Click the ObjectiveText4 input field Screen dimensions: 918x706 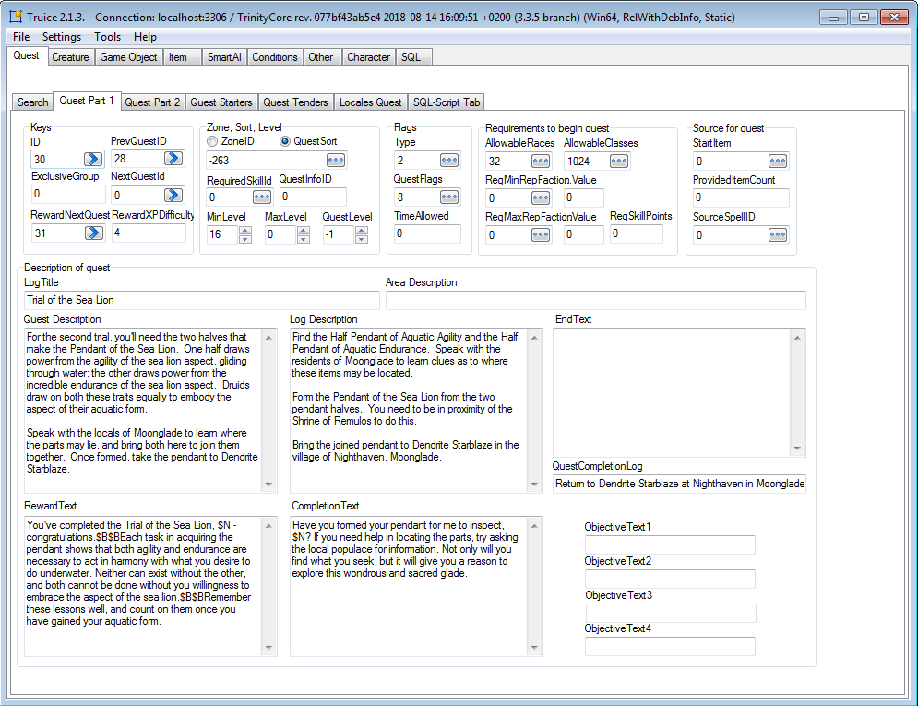coord(670,646)
